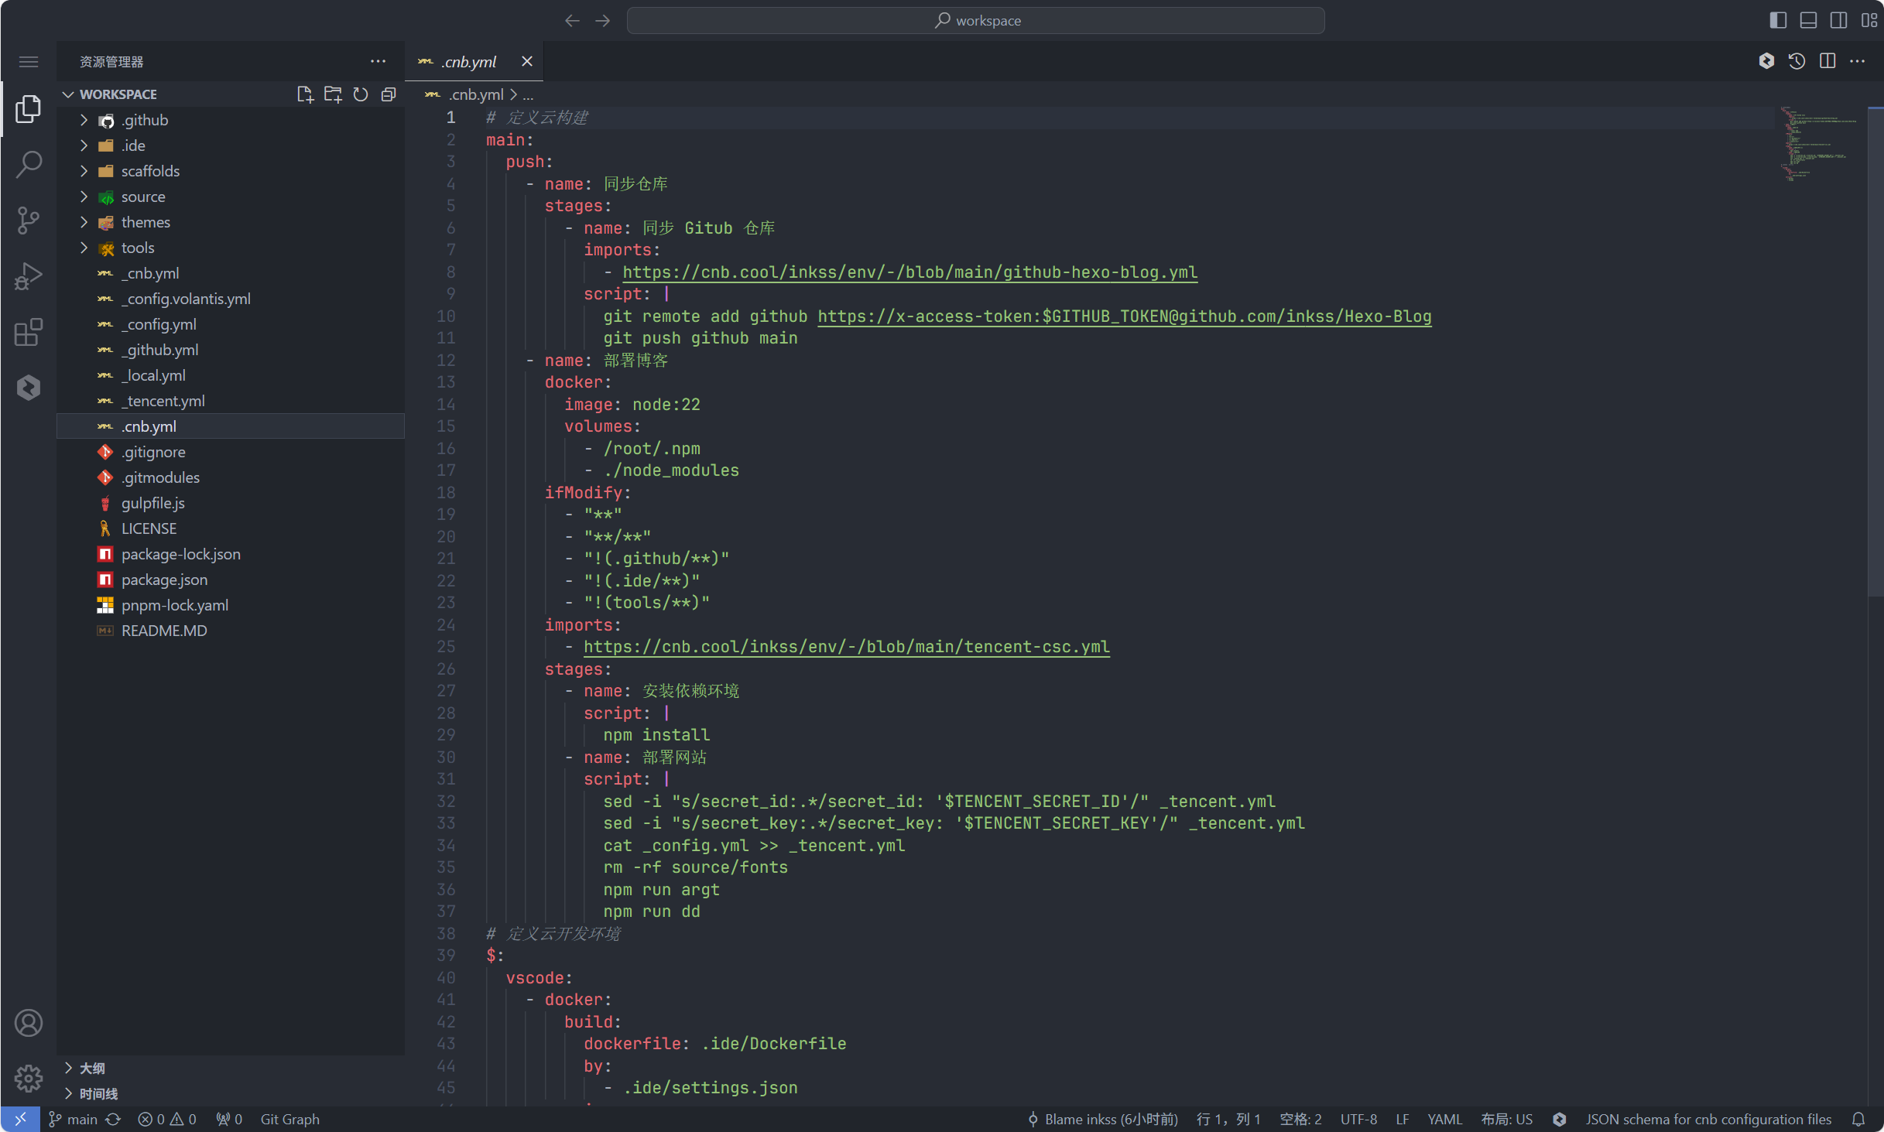The image size is (1884, 1132).
Task: Collapse all folders in explorer
Action: pyautogui.click(x=388, y=94)
